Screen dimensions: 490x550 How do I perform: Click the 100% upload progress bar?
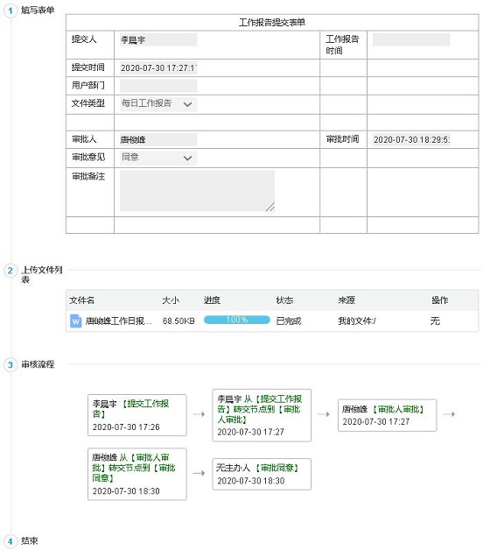point(237,320)
